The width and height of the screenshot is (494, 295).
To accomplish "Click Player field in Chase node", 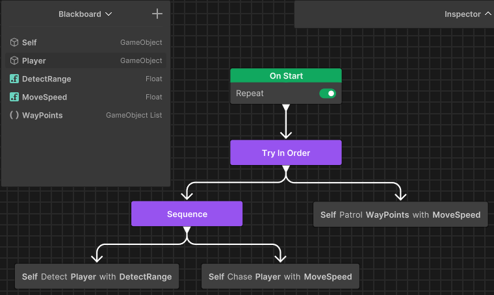I will click(x=268, y=277).
